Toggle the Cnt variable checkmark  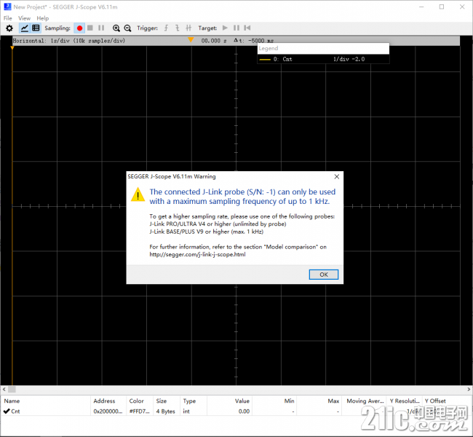pyautogui.click(x=7, y=411)
